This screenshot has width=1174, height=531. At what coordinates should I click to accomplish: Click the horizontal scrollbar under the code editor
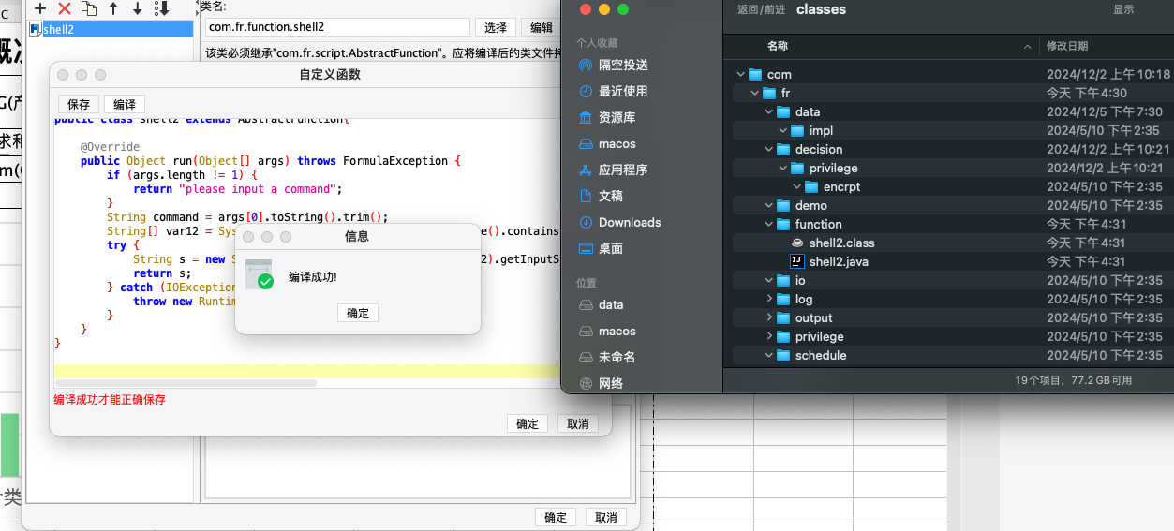click(x=186, y=383)
